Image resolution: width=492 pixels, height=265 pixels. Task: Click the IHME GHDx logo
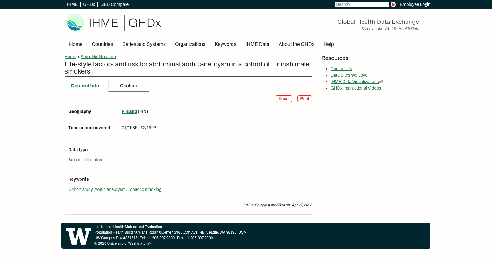tap(113, 23)
